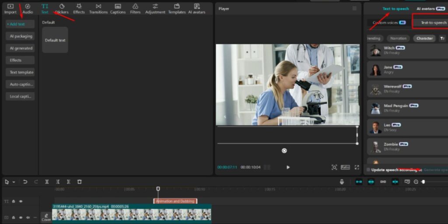The width and height of the screenshot is (448, 224).
Task: Open the Audio tab
Action: [28, 9]
